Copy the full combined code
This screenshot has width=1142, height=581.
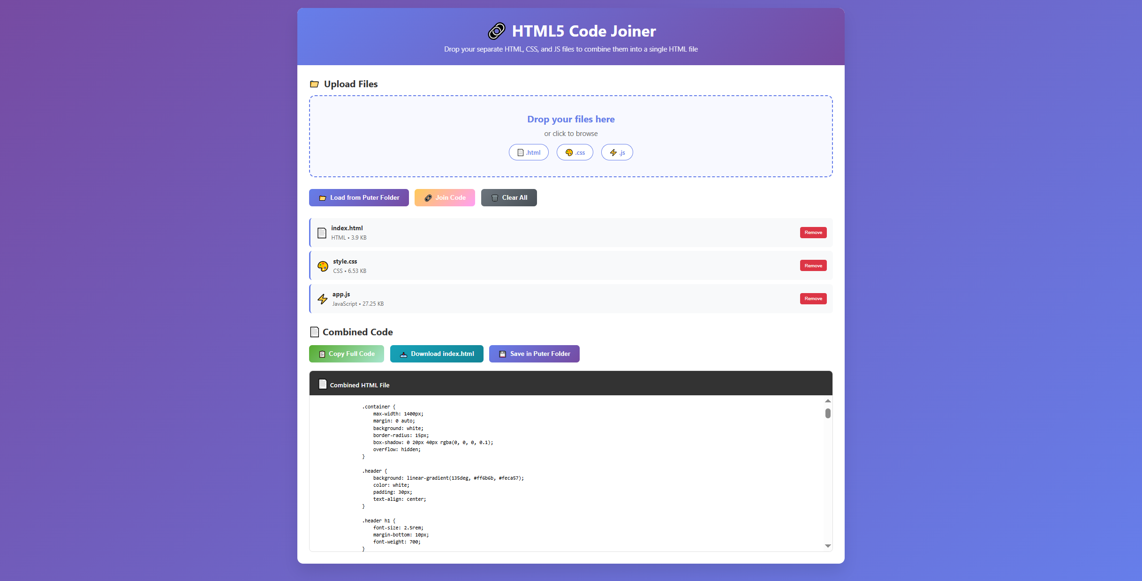[346, 354]
